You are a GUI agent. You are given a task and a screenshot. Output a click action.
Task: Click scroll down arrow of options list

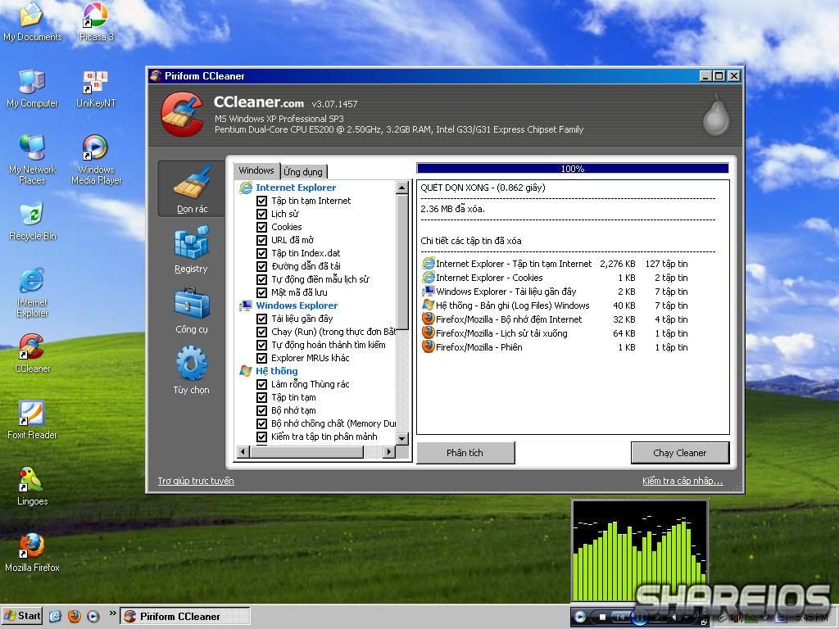[x=402, y=439]
